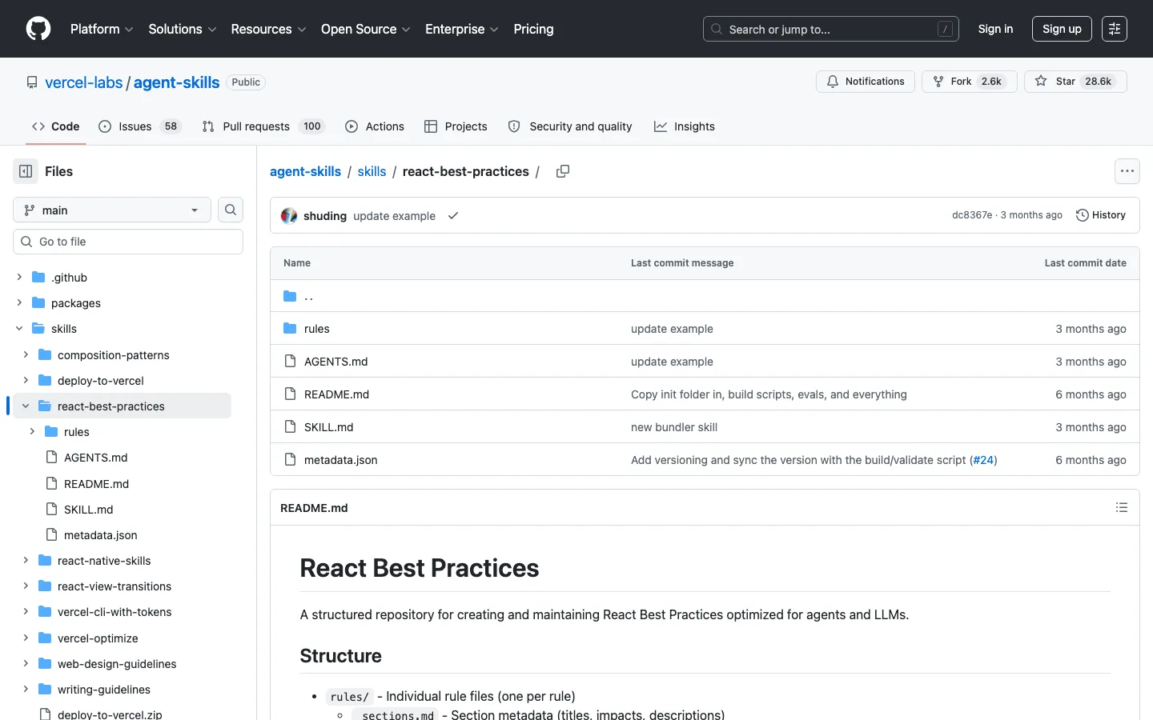Open the Security and quality tab

click(x=570, y=126)
